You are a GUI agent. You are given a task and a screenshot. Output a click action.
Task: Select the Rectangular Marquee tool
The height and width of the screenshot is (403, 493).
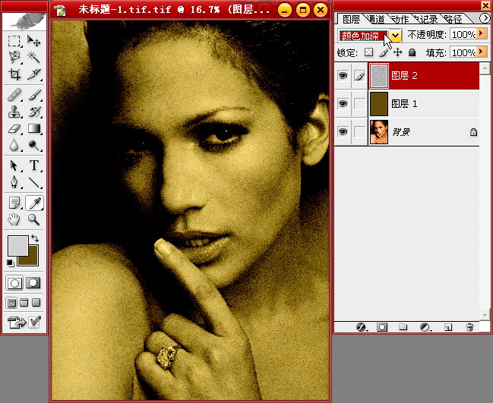coord(14,41)
